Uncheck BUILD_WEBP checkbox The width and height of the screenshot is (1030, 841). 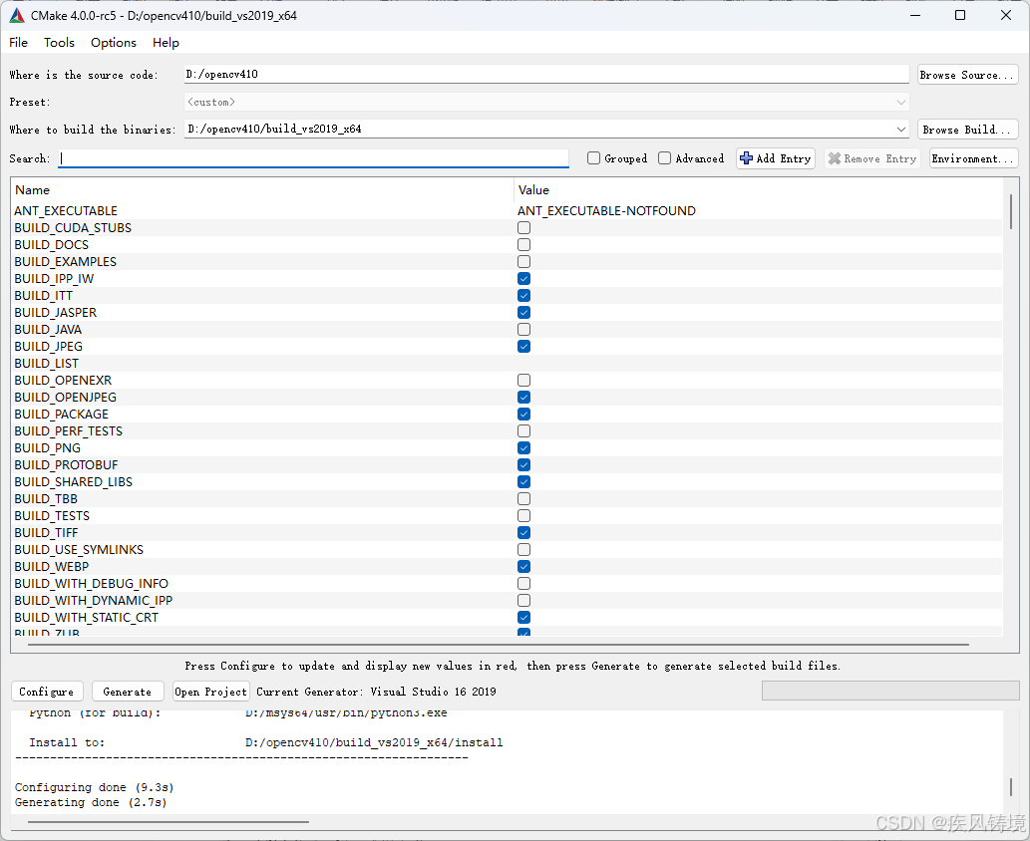point(523,567)
